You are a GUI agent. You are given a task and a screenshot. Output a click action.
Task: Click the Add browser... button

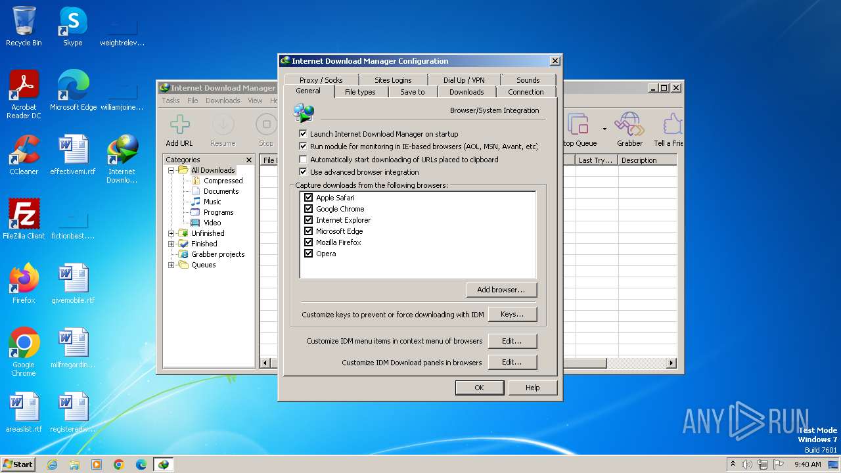[x=501, y=290]
